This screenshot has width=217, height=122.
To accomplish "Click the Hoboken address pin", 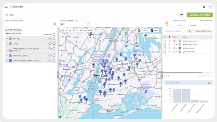I will pos(94,65).
